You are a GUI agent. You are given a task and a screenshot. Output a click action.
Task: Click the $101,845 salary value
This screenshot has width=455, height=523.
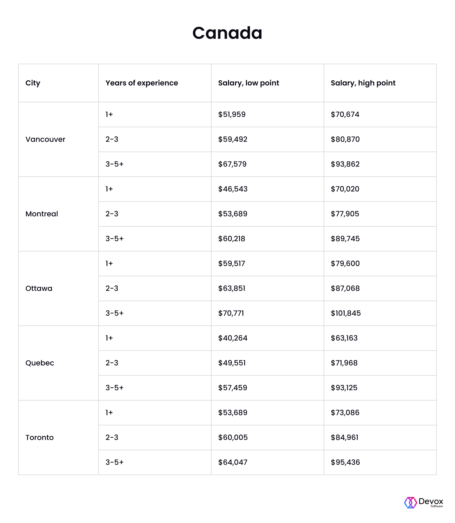pyautogui.click(x=346, y=313)
